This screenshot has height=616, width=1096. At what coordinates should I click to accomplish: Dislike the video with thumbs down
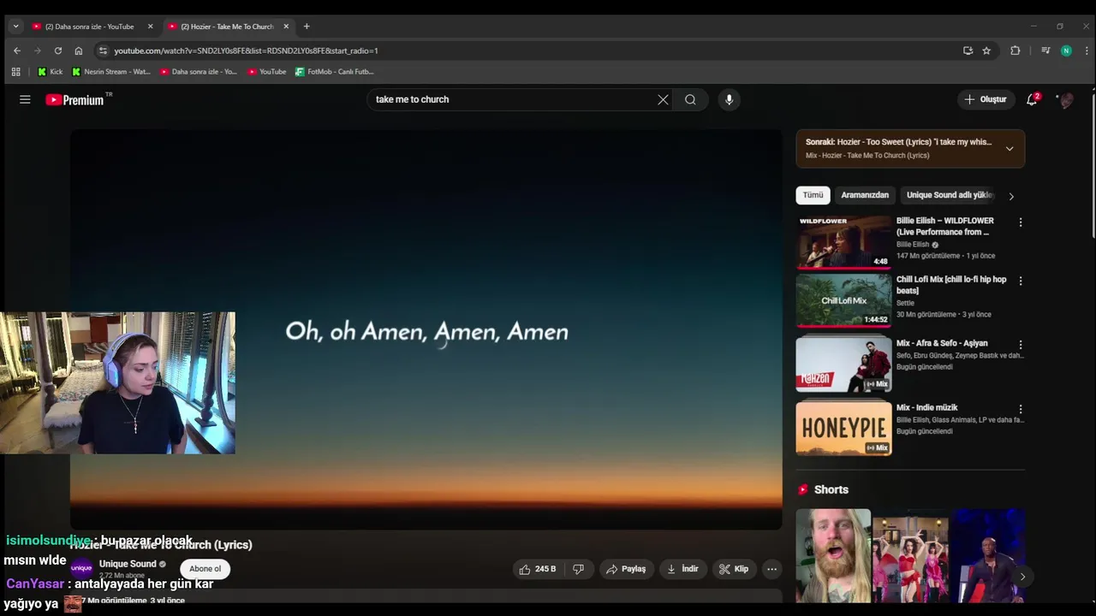(x=579, y=569)
